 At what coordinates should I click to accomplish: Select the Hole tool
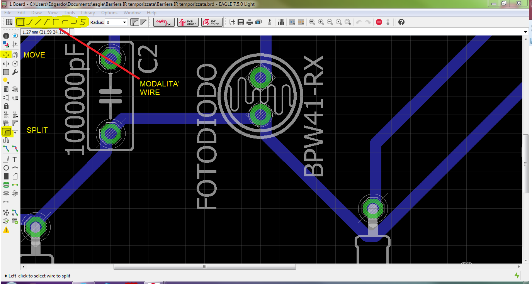click(6, 193)
